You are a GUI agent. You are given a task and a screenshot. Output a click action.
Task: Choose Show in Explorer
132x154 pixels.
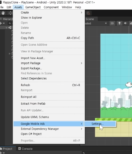coord(49,18)
